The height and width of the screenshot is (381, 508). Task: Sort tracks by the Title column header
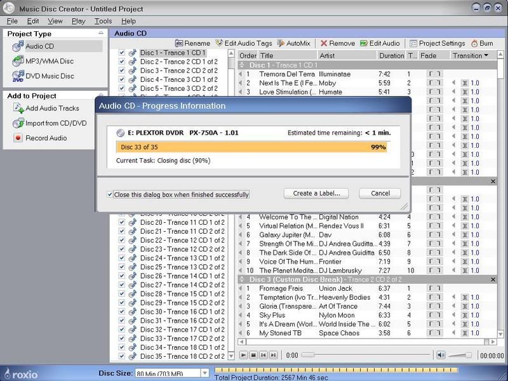tap(287, 56)
